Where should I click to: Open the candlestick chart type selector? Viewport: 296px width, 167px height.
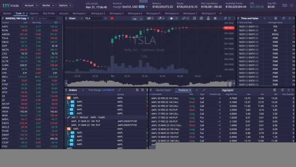pyautogui.click(x=150, y=18)
